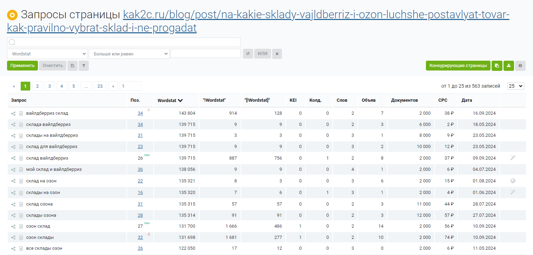Image resolution: width=533 pixels, height=255 pixels.
Task: Open the Больше или равен condition dropdown
Action: tap(129, 54)
